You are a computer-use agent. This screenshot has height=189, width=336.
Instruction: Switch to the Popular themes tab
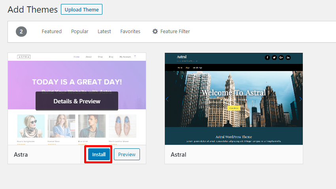(x=80, y=32)
